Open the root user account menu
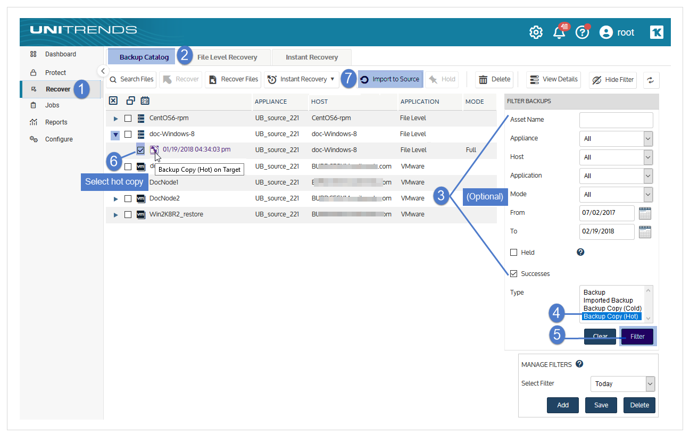The height and width of the screenshot is (443, 698). point(617,32)
